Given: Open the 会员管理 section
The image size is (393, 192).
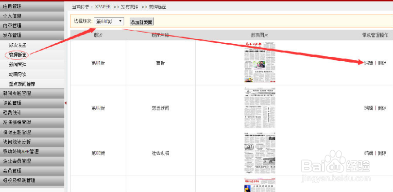Looking at the screenshot, I should (x=32, y=171).
